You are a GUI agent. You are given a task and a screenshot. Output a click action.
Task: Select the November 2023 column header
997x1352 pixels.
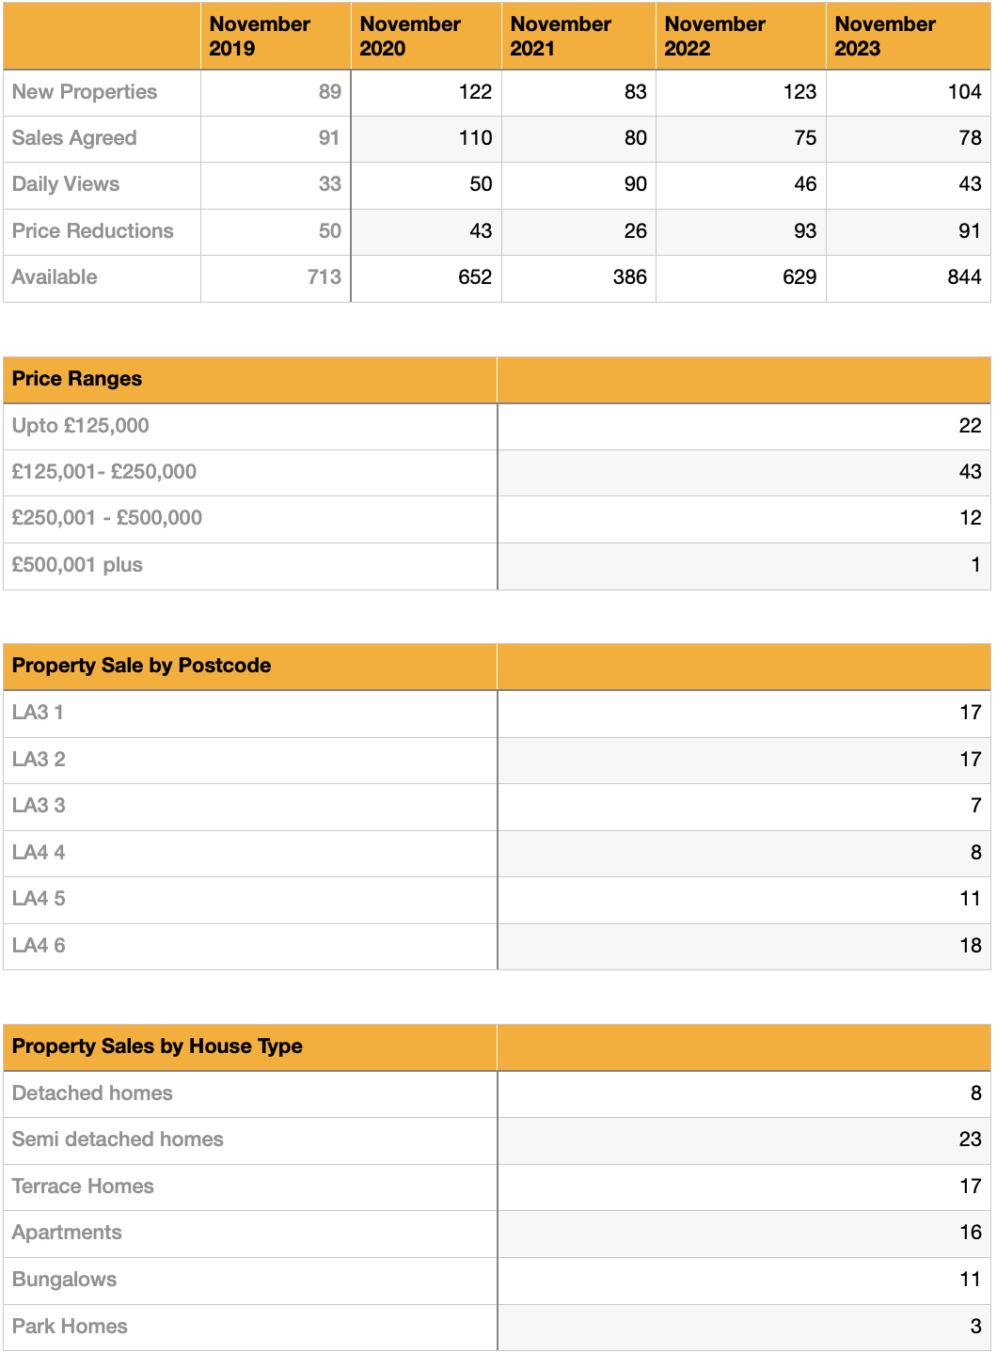click(885, 37)
